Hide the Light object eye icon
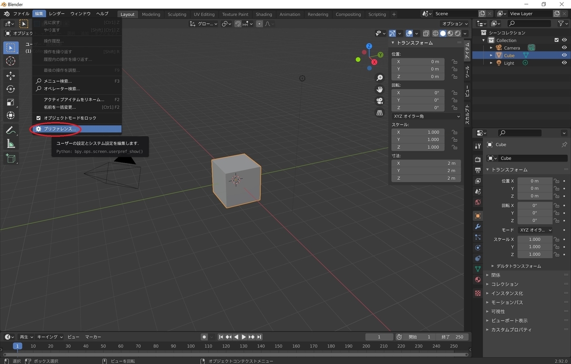 564,63
